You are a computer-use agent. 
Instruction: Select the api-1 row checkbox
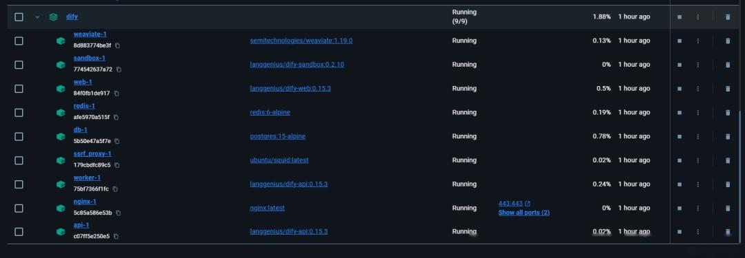click(x=19, y=232)
